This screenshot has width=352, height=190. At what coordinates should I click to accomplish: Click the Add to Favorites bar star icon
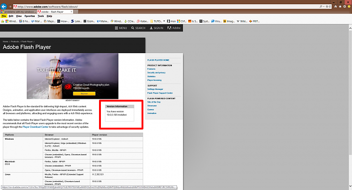coord(2,21)
